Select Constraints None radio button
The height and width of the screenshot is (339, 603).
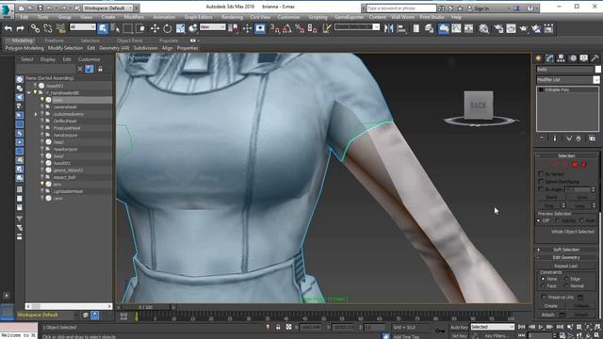[x=544, y=279]
